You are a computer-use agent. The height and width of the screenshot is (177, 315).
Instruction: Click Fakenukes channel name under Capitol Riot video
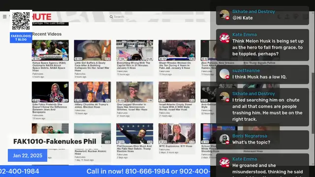tap(122, 71)
